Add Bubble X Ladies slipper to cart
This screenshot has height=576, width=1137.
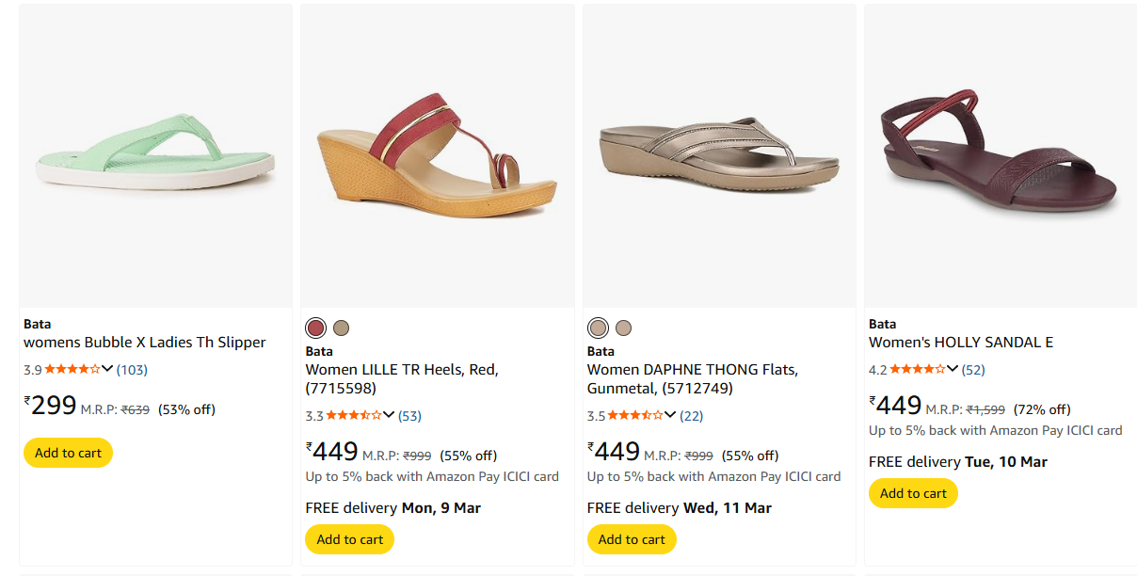(68, 453)
